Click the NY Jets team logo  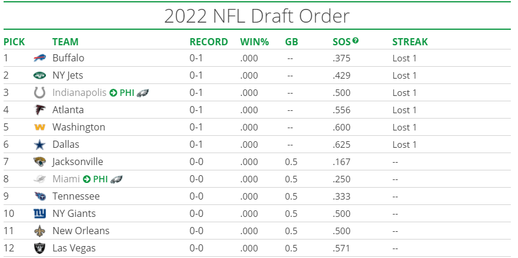click(39, 76)
